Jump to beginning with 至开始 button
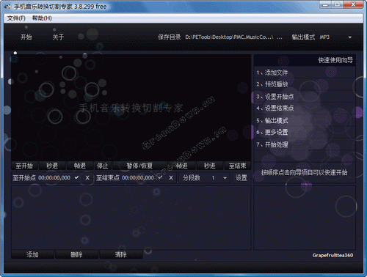Screen dimensions: 367x277 tap(24, 166)
